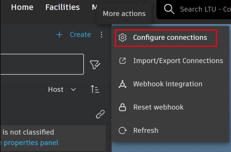Choose Import/Export Connections menu entry

178,61
